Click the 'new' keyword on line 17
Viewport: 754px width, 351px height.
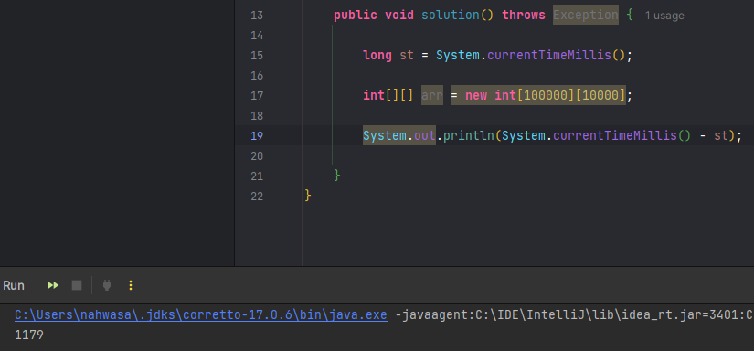(476, 95)
